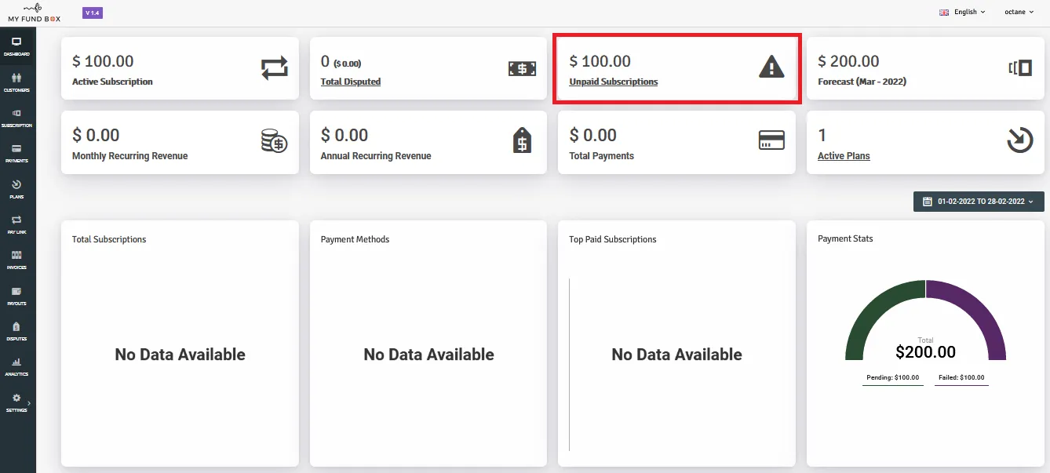The height and width of the screenshot is (473, 1050).
Task: Open the Total Disputed link
Action: (351, 82)
